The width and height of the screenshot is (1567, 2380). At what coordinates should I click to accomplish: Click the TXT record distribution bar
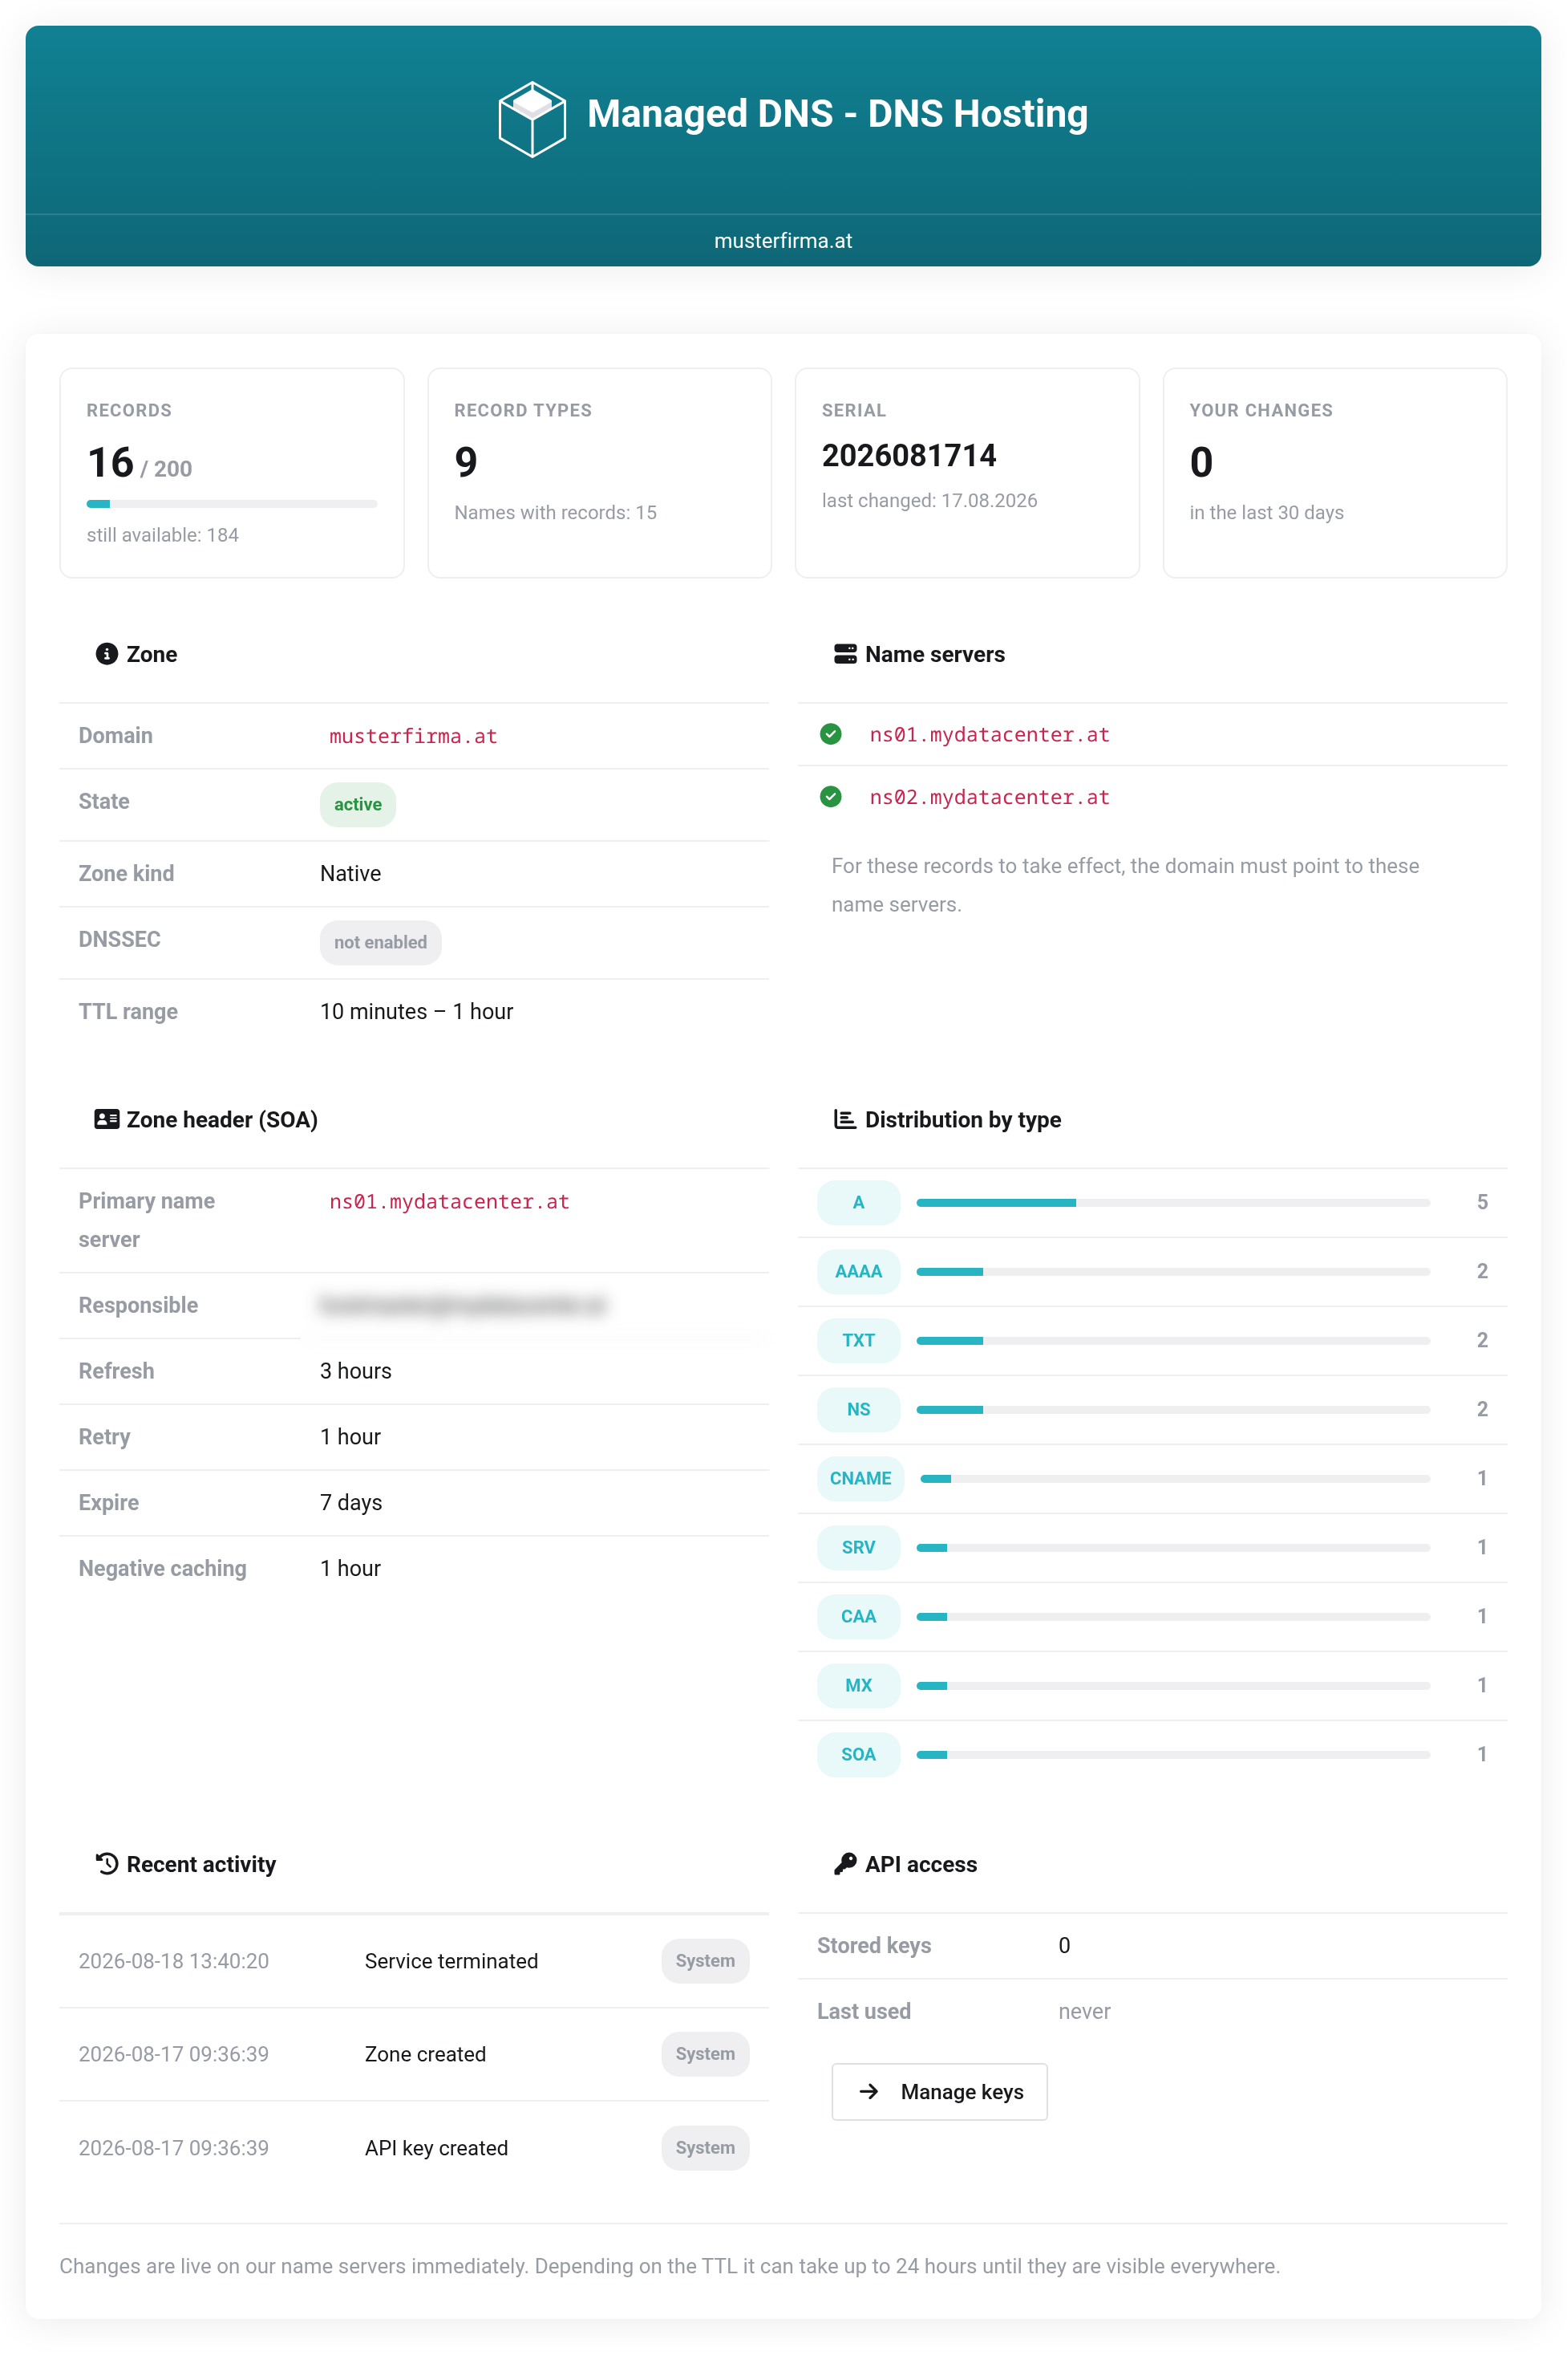pos(1172,1340)
